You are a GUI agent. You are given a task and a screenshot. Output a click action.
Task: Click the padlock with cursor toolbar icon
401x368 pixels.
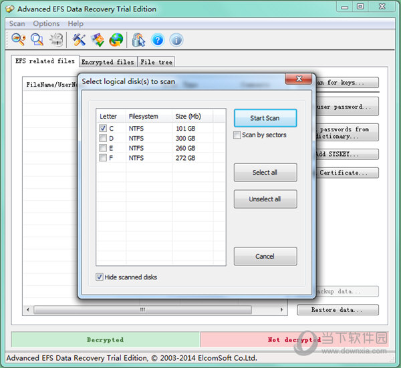138,40
